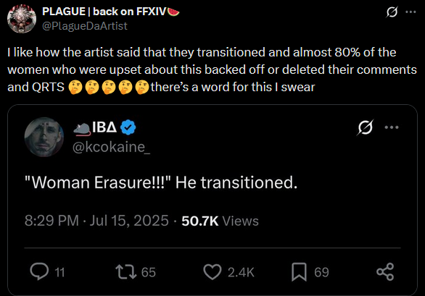
Task: Open share options on quoted post
Action: [385, 271]
